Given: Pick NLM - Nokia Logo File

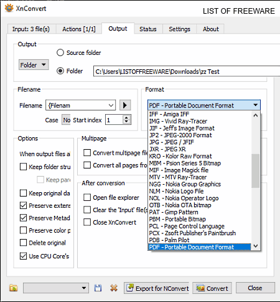Looking at the screenshot, I should click(200, 191).
